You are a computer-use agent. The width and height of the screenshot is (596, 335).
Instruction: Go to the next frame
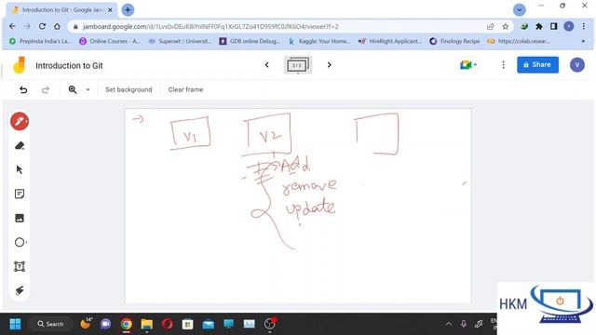329,65
